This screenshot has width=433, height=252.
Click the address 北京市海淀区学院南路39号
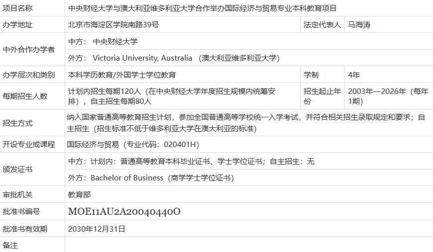coord(113,25)
